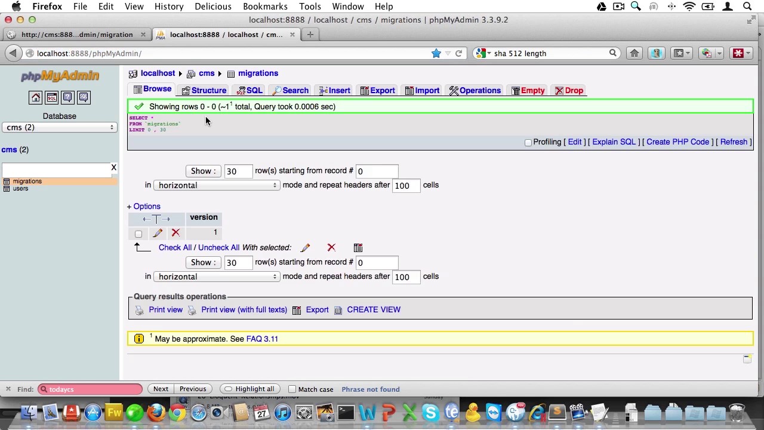Click the Create PHP Code link
Screen dimensions: 764x430
tap(677, 142)
